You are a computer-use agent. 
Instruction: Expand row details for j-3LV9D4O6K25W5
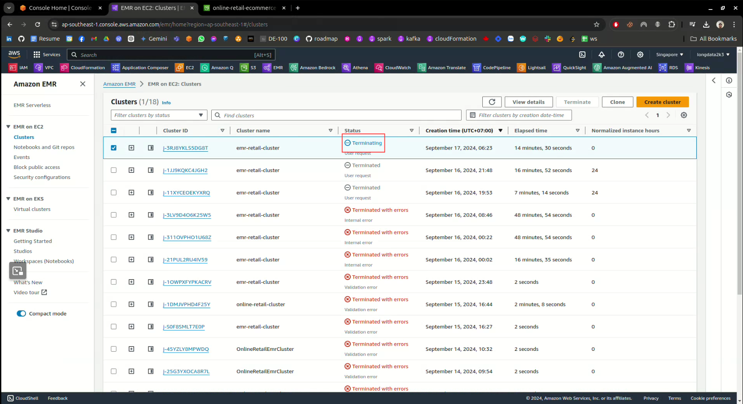(131, 215)
